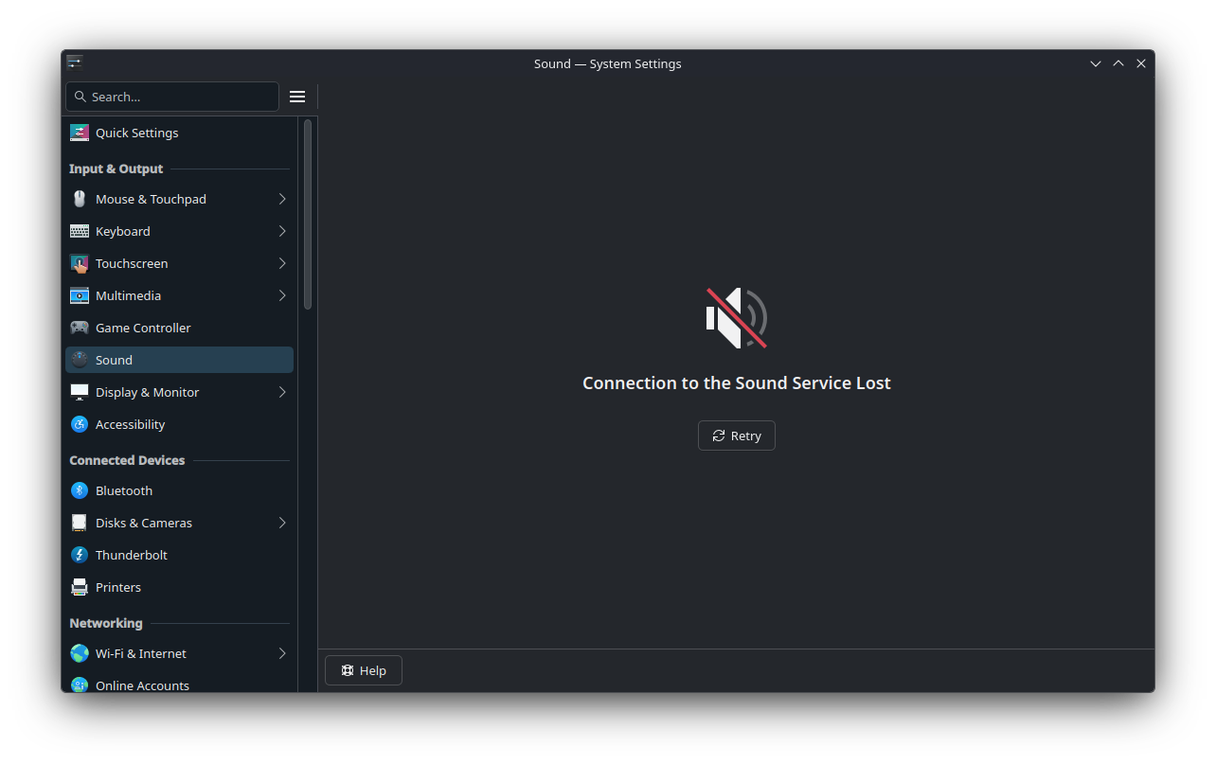Expand the Wi-Fi & Internet submenu arrow

pos(282,653)
